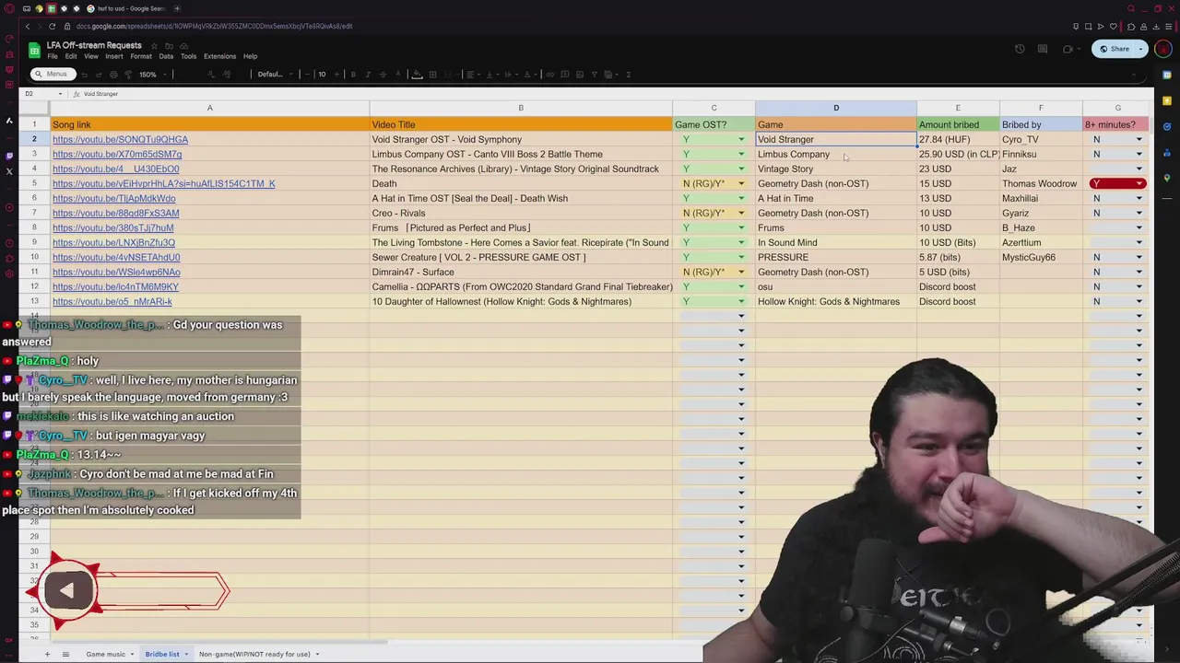Viewport: 1180px width, 663px height.
Task: Open the Edit menu
Action: (x=71, y=56)
